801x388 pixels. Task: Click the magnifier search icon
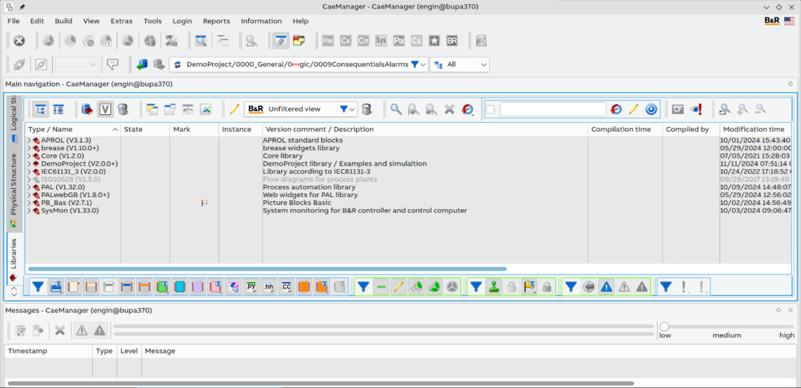click(396, 109)
